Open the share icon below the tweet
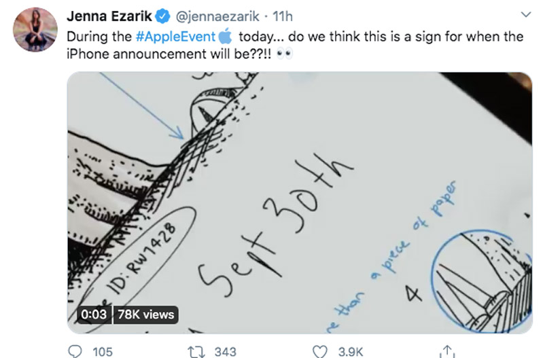The image size is (543, 358). (446, 351)
